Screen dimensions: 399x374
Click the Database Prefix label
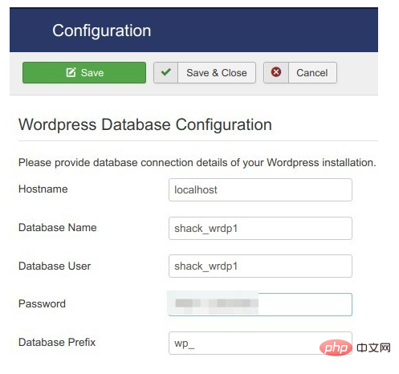tap(57, 343)
